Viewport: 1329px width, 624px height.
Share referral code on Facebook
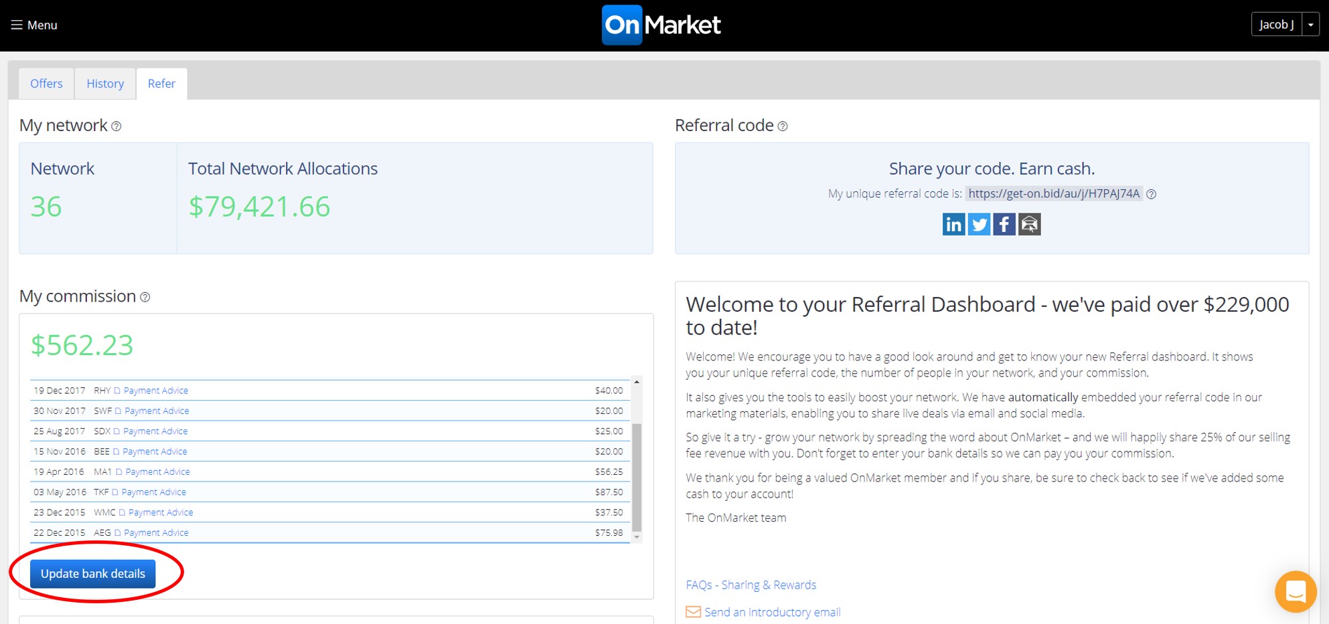coord(1004,224)
